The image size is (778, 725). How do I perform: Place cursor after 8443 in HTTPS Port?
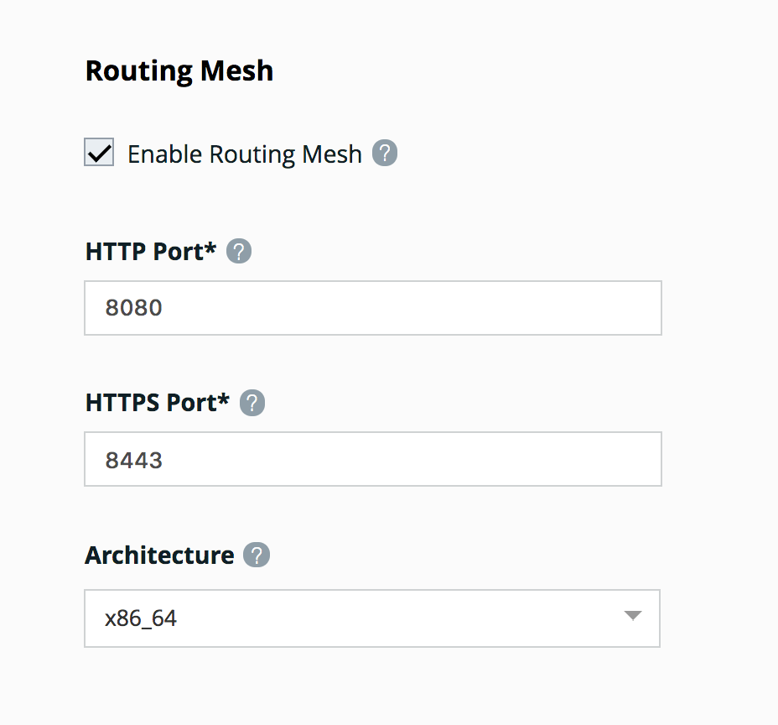coord(163,461)
